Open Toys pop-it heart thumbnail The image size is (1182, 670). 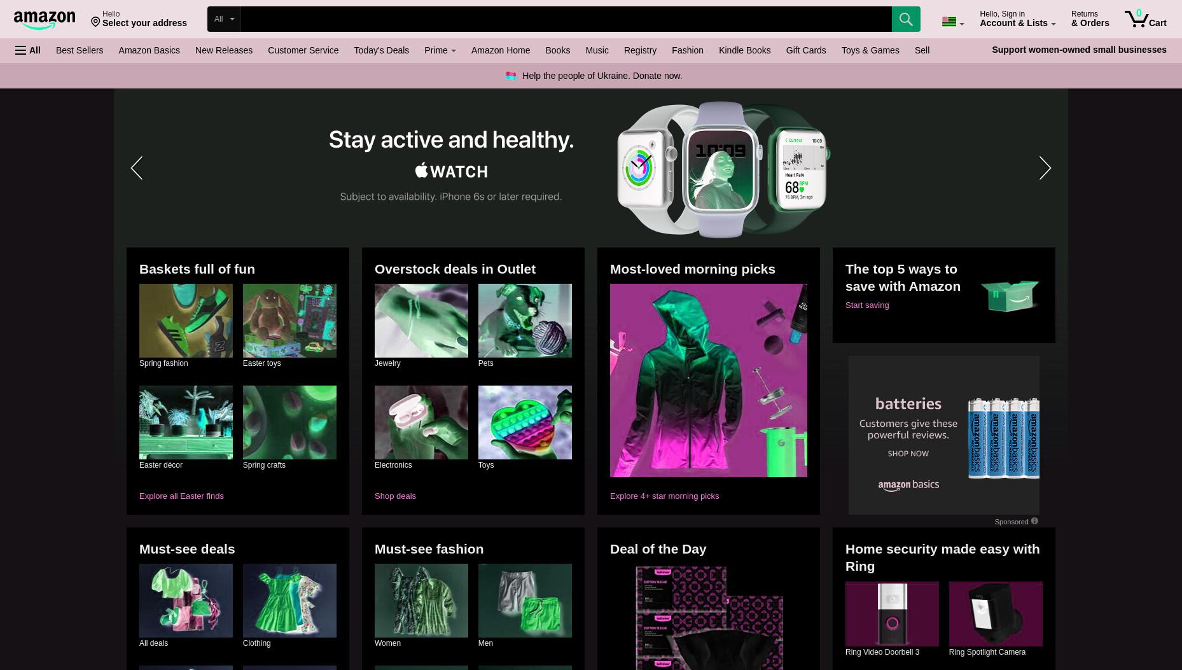(525, 422)
